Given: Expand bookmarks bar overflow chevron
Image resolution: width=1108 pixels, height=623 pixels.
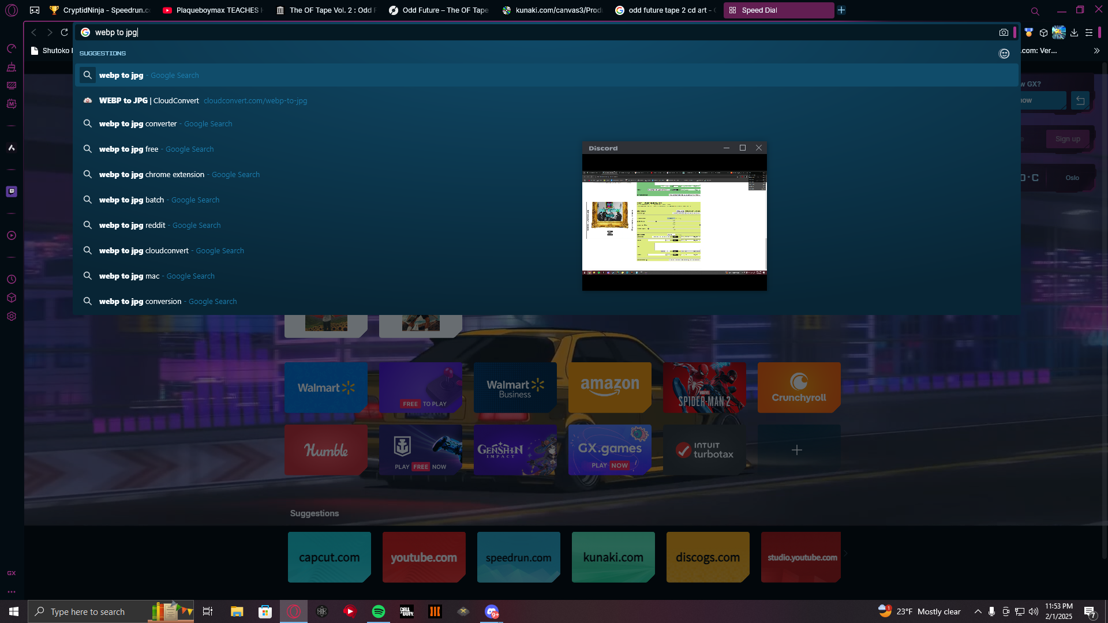Looking at the screenshot, I should (x=1096, y=51).
